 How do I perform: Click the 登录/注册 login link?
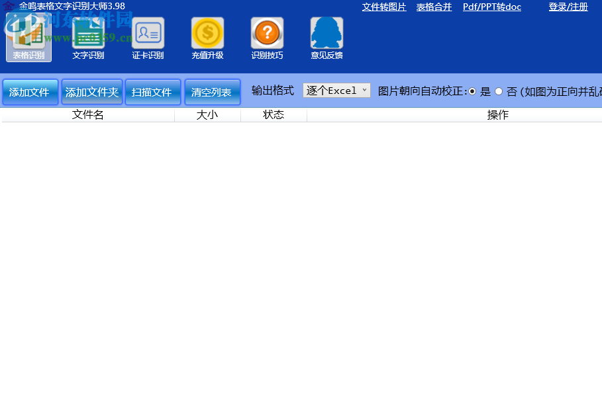[568, 7]
